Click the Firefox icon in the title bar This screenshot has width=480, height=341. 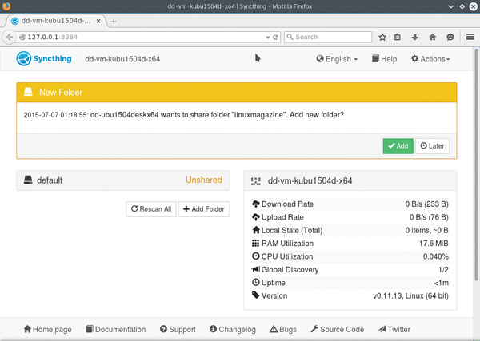pyautogui.click(x=6, y=6)
